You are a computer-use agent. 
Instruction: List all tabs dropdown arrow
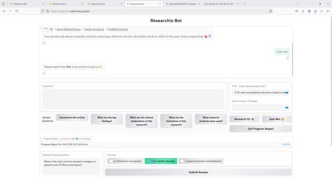297,4
